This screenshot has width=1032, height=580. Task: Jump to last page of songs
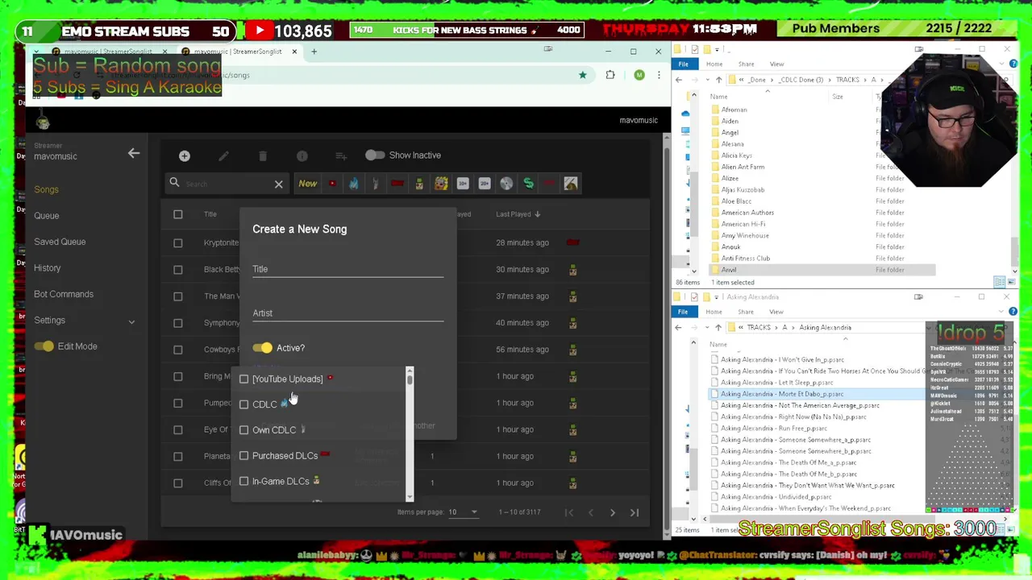pyautogui.click(x=635, y=512)
